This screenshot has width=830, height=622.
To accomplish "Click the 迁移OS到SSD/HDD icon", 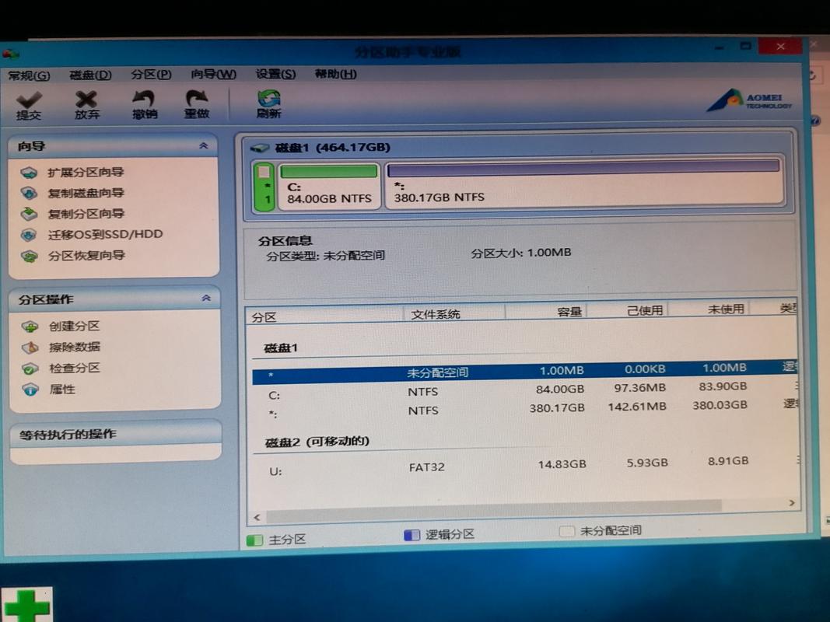I will (29, 235).
